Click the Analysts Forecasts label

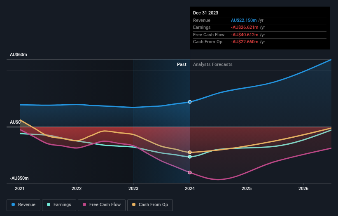pos(212,65)
